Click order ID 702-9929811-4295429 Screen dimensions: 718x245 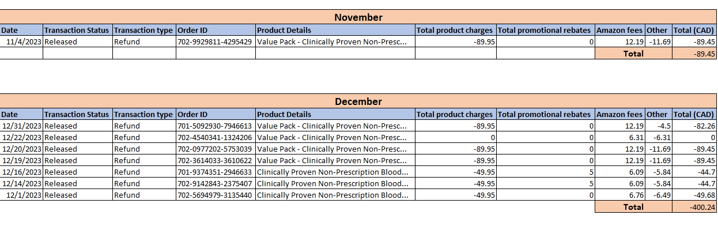(214, 42)
